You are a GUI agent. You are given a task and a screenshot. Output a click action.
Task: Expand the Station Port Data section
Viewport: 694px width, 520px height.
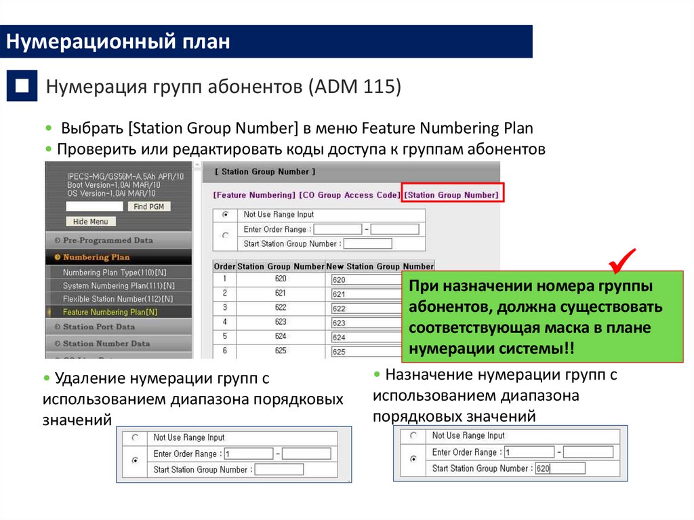click(119, 326)
